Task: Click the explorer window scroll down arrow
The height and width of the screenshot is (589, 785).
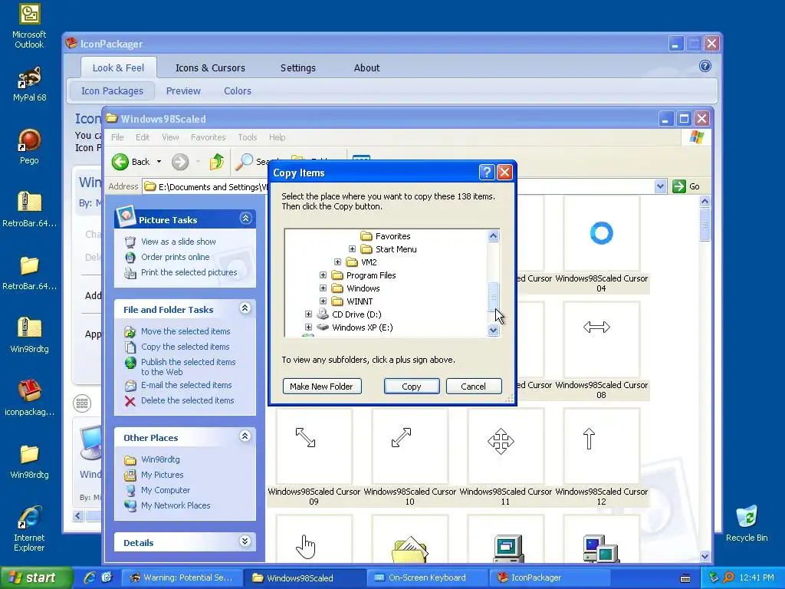Action: coord(705,556)
